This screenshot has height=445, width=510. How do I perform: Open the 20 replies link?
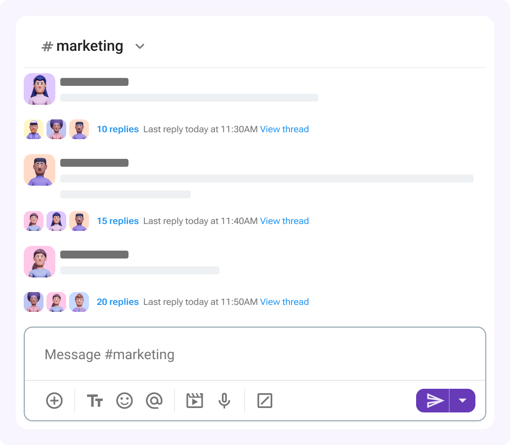[118, 302]
